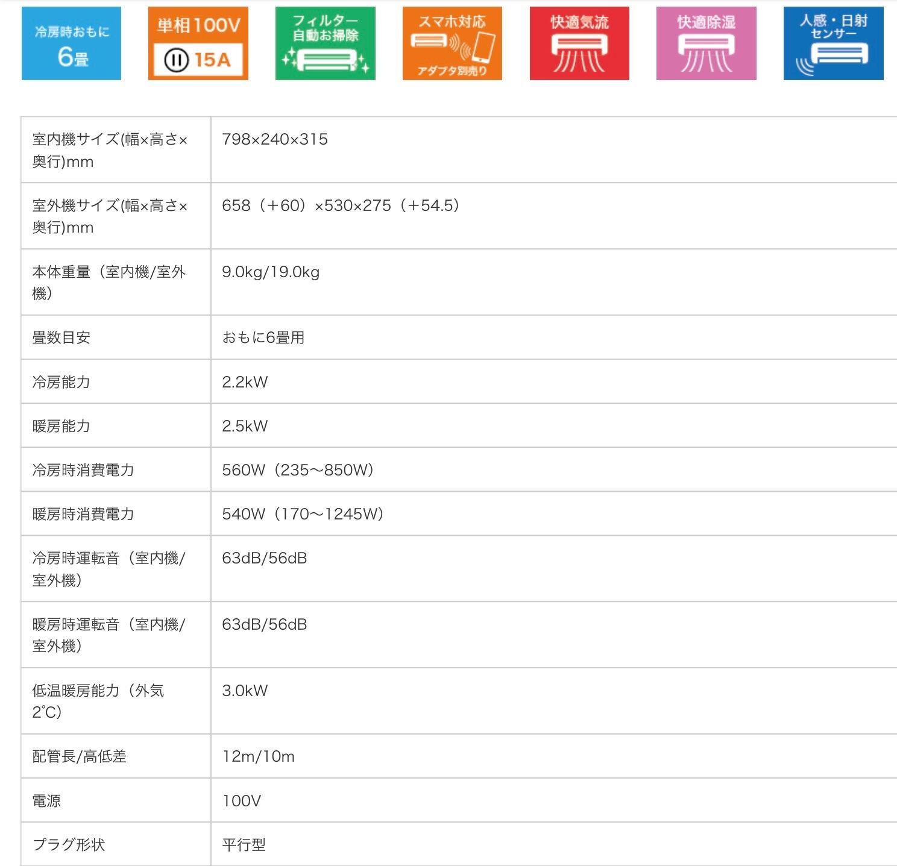Click the pink 快適除湿 dehumidify icon
The height and width of the screenshot is (866, 897).
pos(706,43)
